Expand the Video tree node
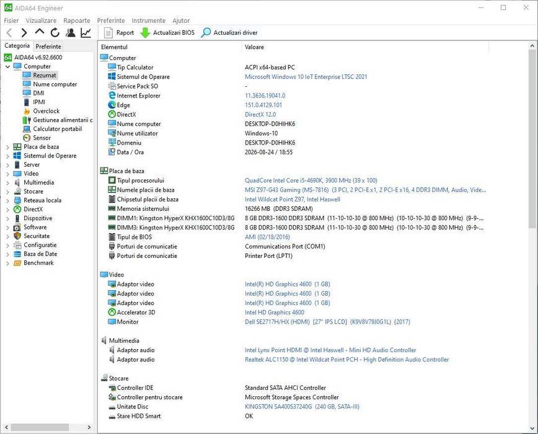Screen dimensions: 538x434 coord(7,174)
